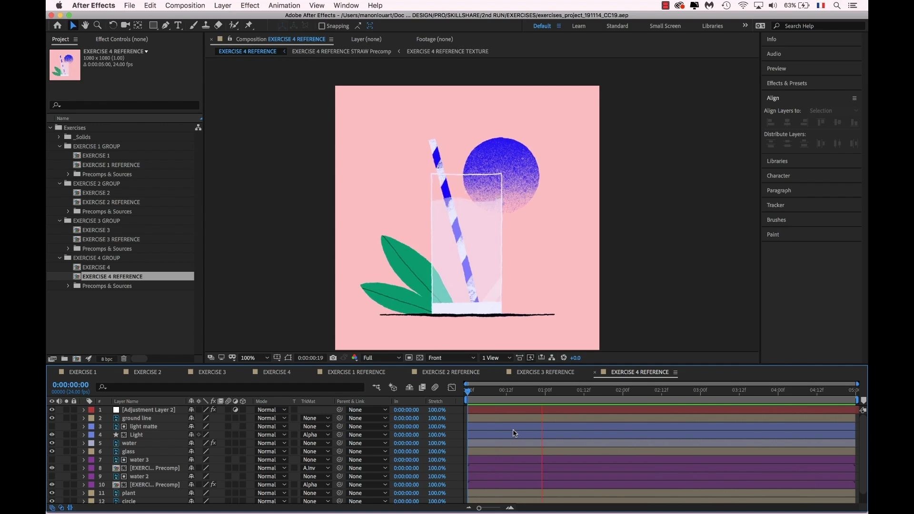Switch to the EXERCISE 2 timeline tab
The width and height of the screenshot is (914, 514).
point(147,372)
